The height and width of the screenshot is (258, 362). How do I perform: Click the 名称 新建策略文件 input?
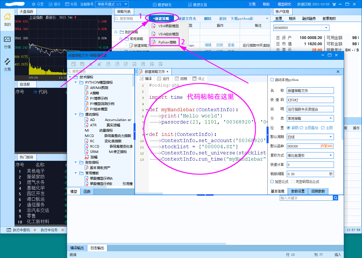(x=310, y=91)
